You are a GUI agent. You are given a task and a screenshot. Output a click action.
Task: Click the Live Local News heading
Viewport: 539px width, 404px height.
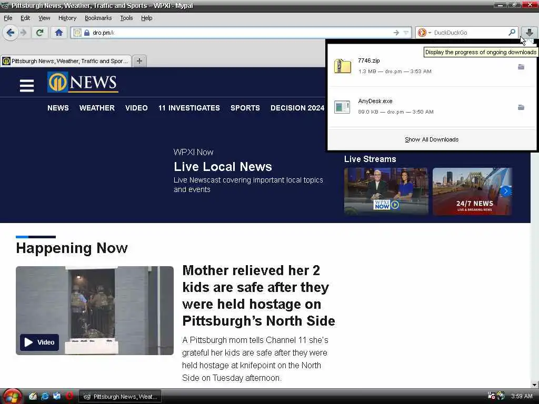tap(223, 167)
